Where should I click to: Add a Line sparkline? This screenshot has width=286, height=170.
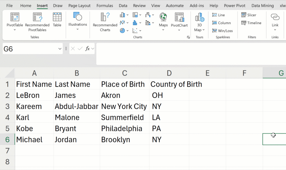[218, 15]
